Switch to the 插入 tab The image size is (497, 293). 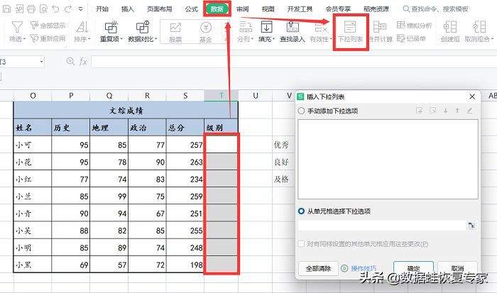[128, 9]
